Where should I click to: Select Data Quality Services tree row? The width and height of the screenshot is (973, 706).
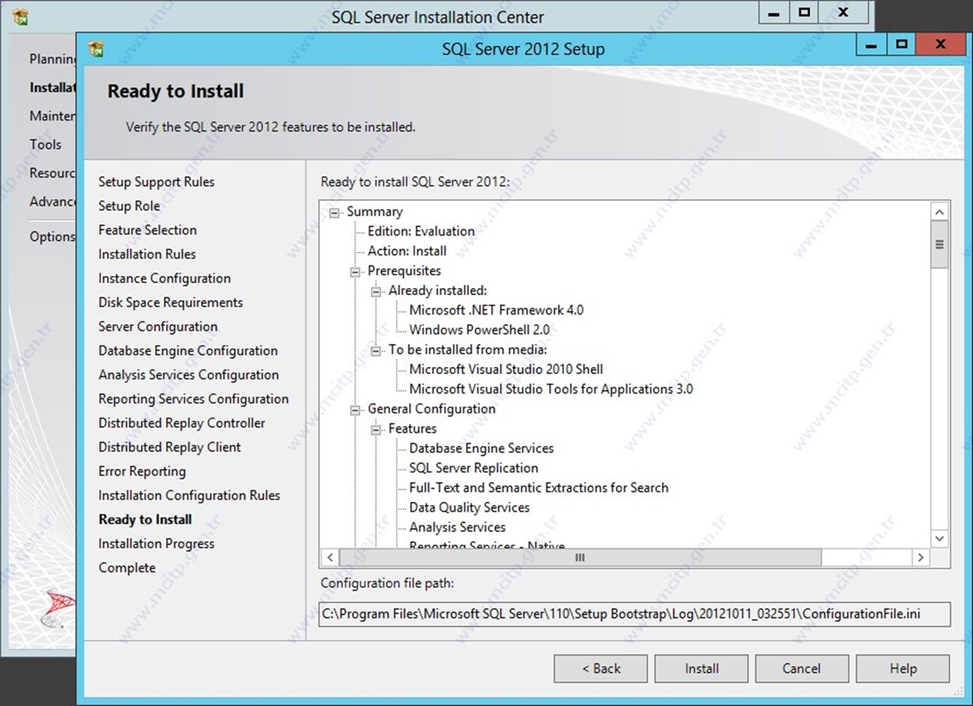[x=469, y=508]
